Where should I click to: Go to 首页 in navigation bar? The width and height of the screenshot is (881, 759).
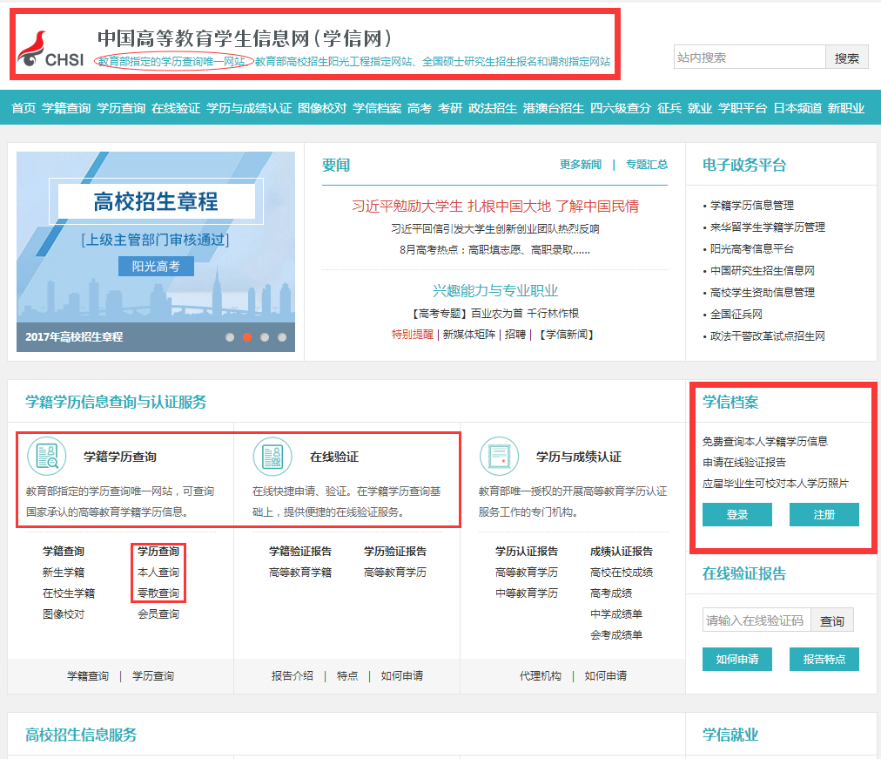pyautogui.click(x=24, y=108)
